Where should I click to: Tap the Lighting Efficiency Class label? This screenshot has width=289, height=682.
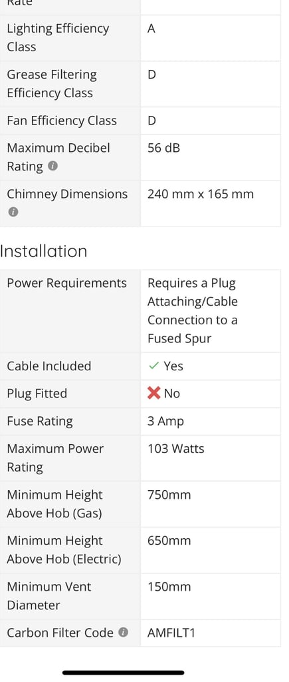[58, 38]
